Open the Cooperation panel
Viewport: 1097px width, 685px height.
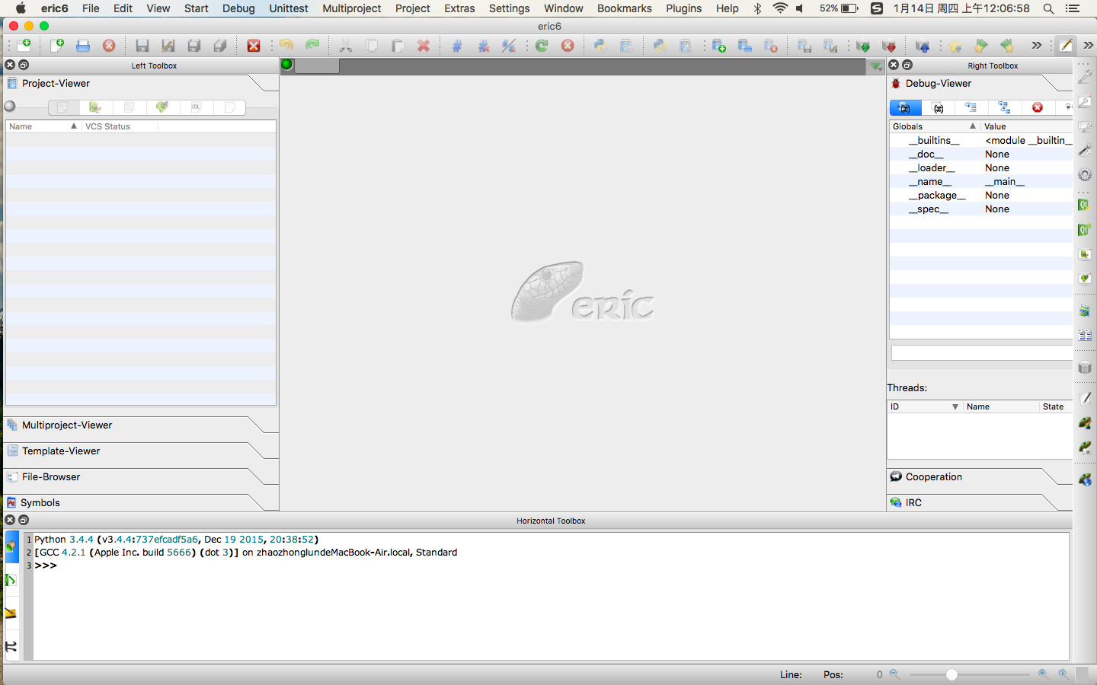point(933,477)
